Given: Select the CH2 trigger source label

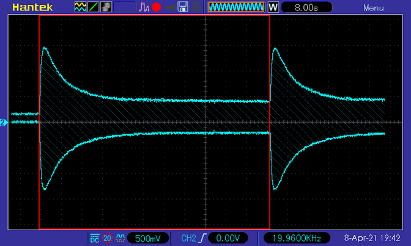Looking at the screenshot, I should [188, 238].
